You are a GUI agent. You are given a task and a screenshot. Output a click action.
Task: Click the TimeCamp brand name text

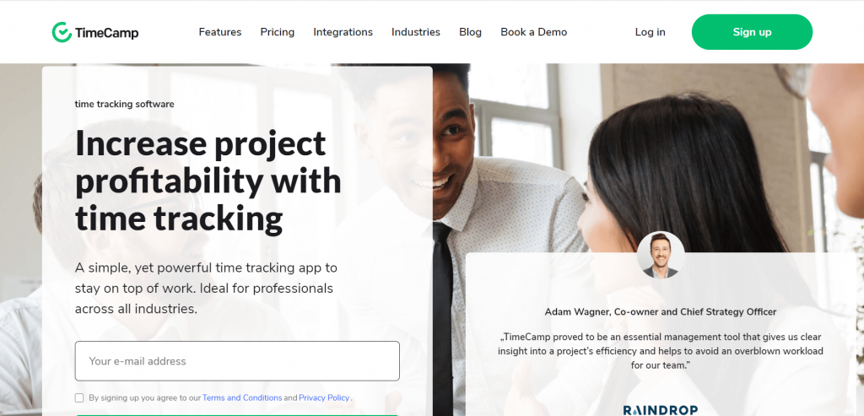pos(107,33)
